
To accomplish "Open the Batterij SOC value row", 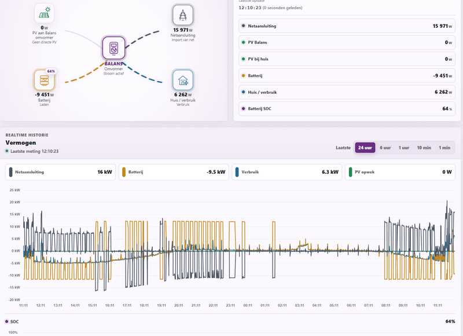I will [x=347, y=109].
